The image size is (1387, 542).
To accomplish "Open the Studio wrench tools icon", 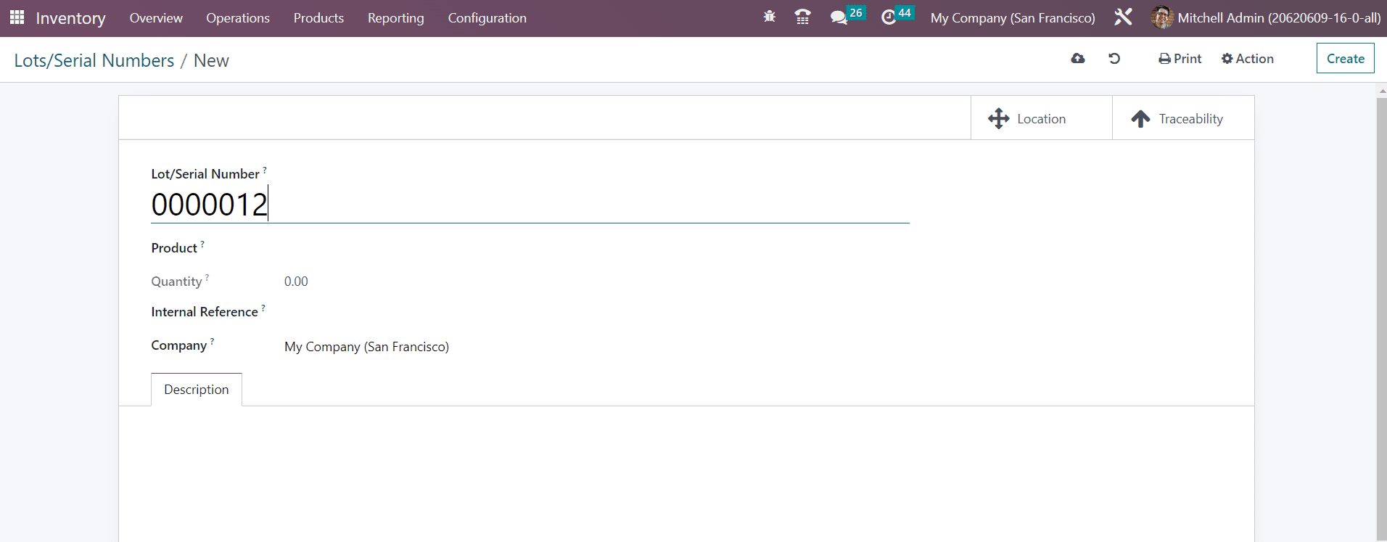I will (1123, 17).
